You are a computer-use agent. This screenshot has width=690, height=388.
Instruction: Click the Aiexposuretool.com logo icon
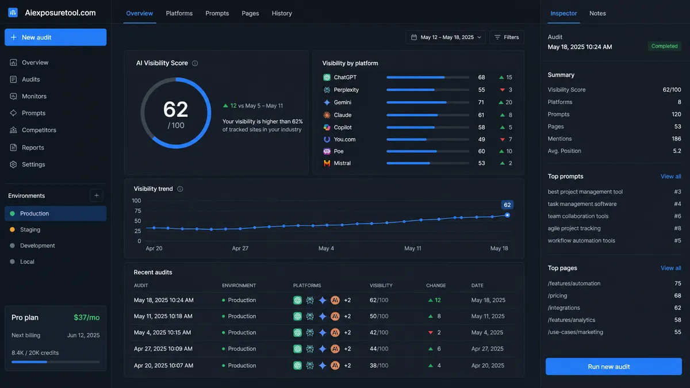[x=13, y=13]
